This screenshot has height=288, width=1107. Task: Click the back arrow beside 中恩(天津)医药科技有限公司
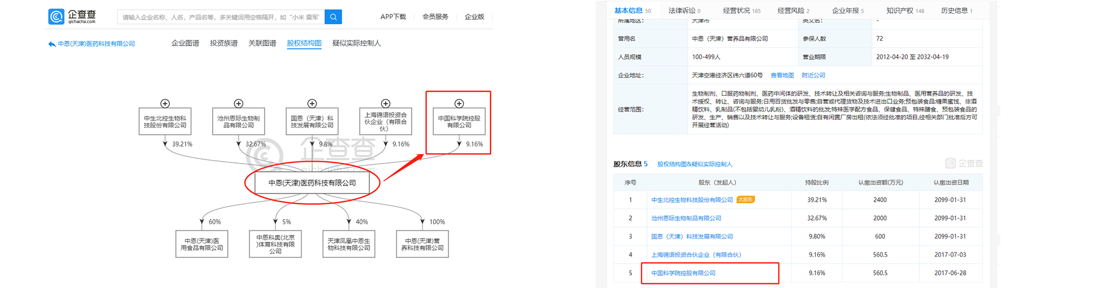click(52, 44)
